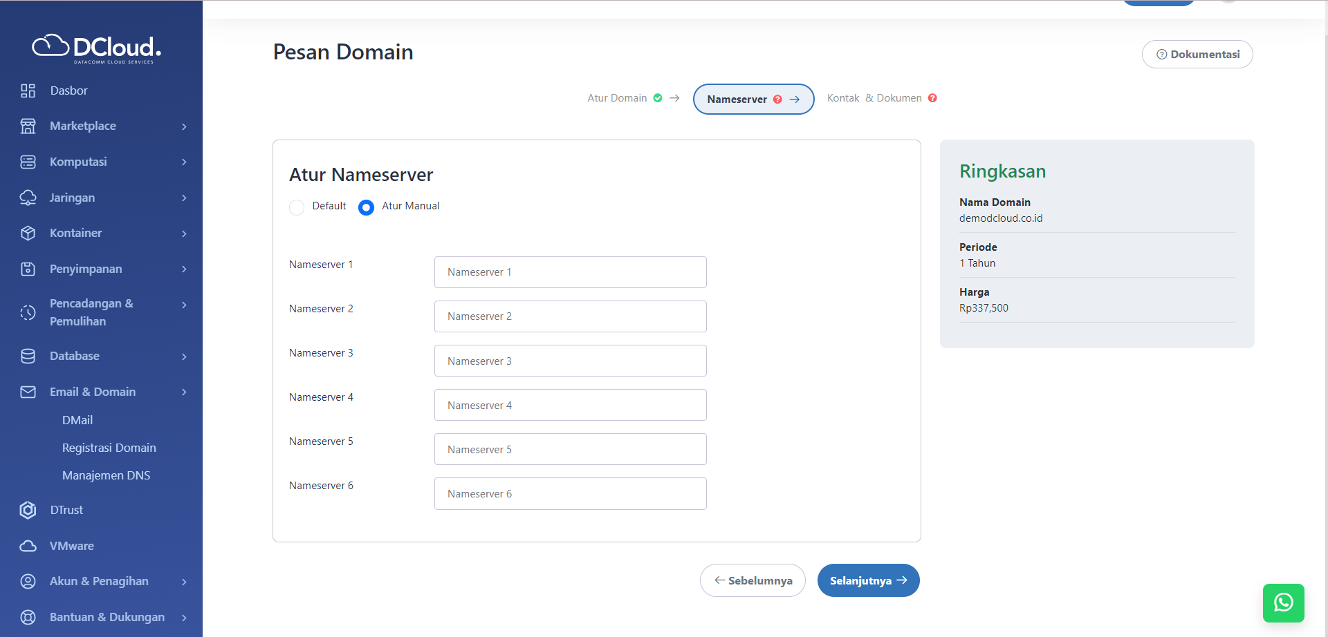This screenshot has width=1328, height=637.
Task: Click the help icon next to Nameserver
Action: click(777, 99)
